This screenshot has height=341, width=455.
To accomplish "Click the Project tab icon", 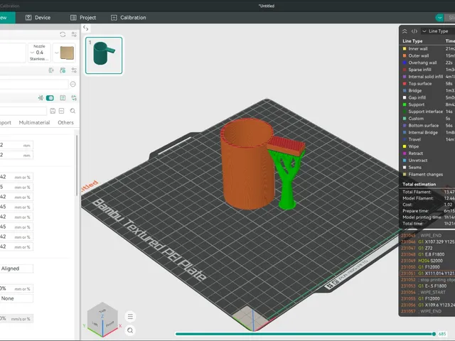I will tap(73, 17).
